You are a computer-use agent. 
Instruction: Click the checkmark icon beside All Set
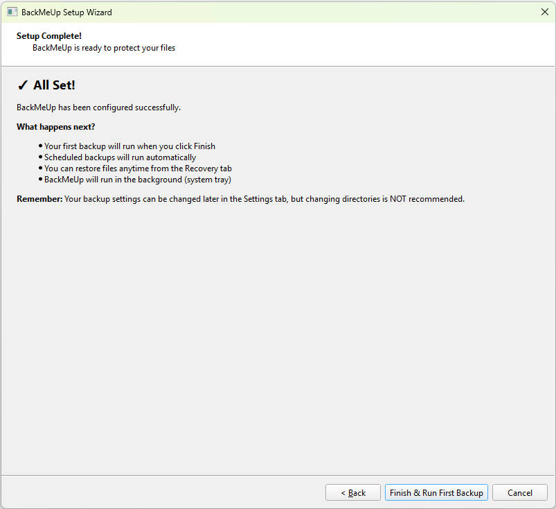coord(22,85)
